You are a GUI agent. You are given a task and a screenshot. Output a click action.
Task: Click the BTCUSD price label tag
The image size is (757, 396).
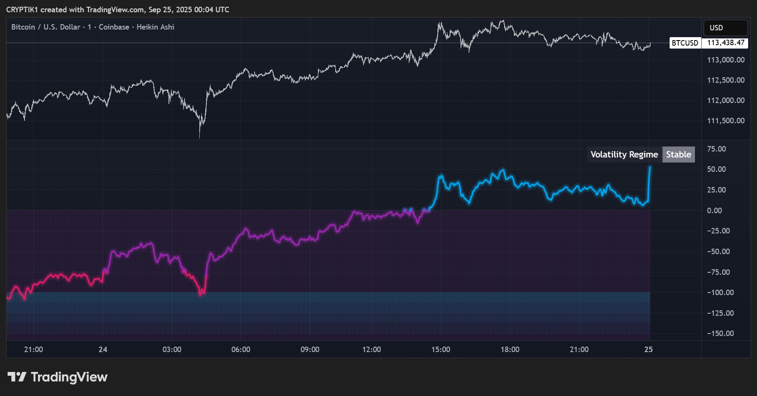pyautogui.click(x=685, y=43)
